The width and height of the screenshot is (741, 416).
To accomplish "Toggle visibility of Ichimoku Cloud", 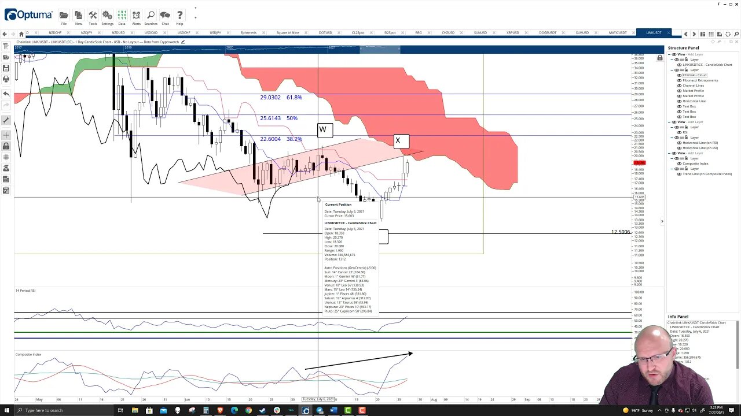I will tap(680, 75).
